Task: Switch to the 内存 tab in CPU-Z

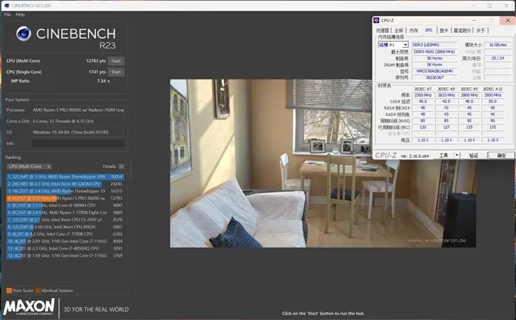Action: pyautogui.click(x=413, y=30)
